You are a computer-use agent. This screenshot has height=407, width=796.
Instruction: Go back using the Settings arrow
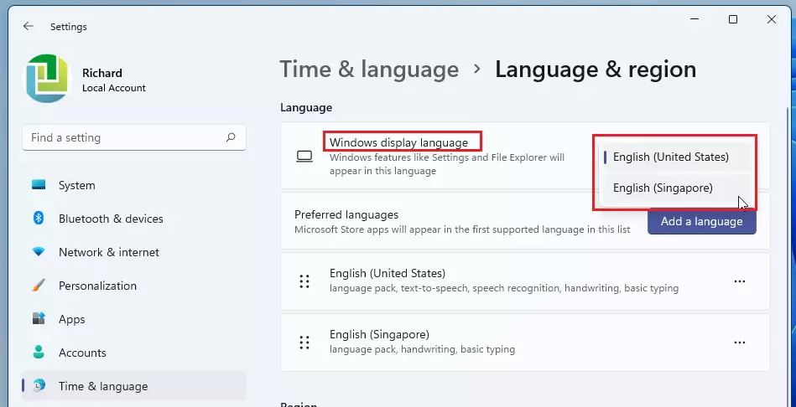tap(28, 26)
